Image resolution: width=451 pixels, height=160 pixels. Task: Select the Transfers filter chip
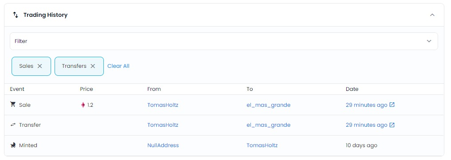tap(79, 66)
